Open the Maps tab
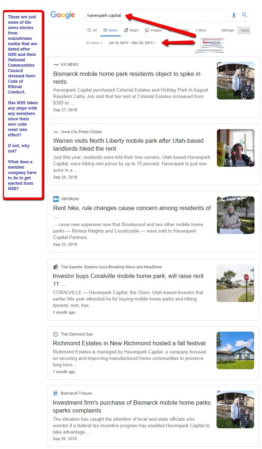Image resolution: width=262 pixels, height=449 pixels. click(x=131, y=30)
